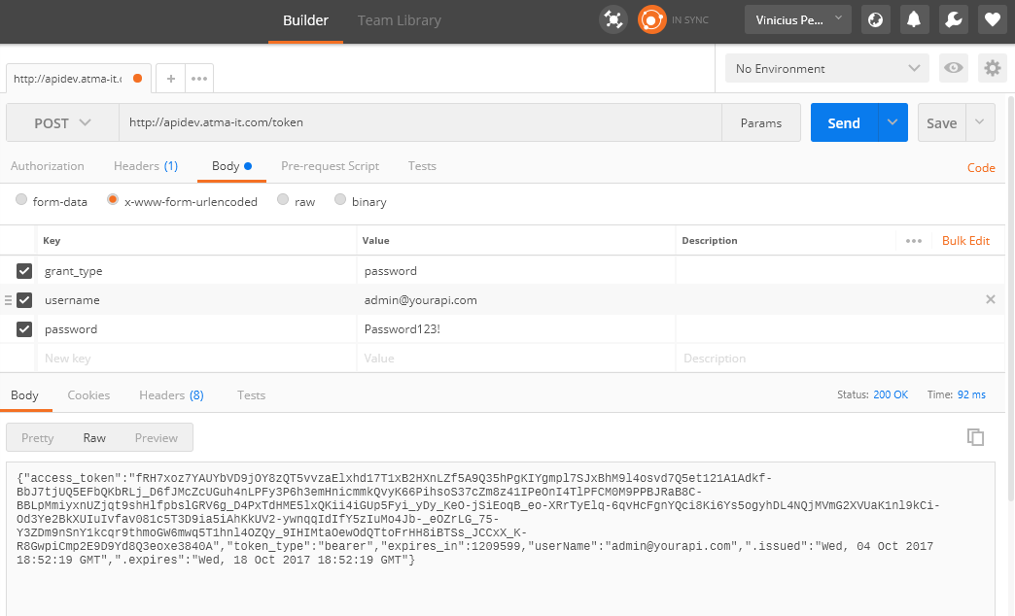Click environment quick look eye icon

pyautogui.click(x=954, y=68)
